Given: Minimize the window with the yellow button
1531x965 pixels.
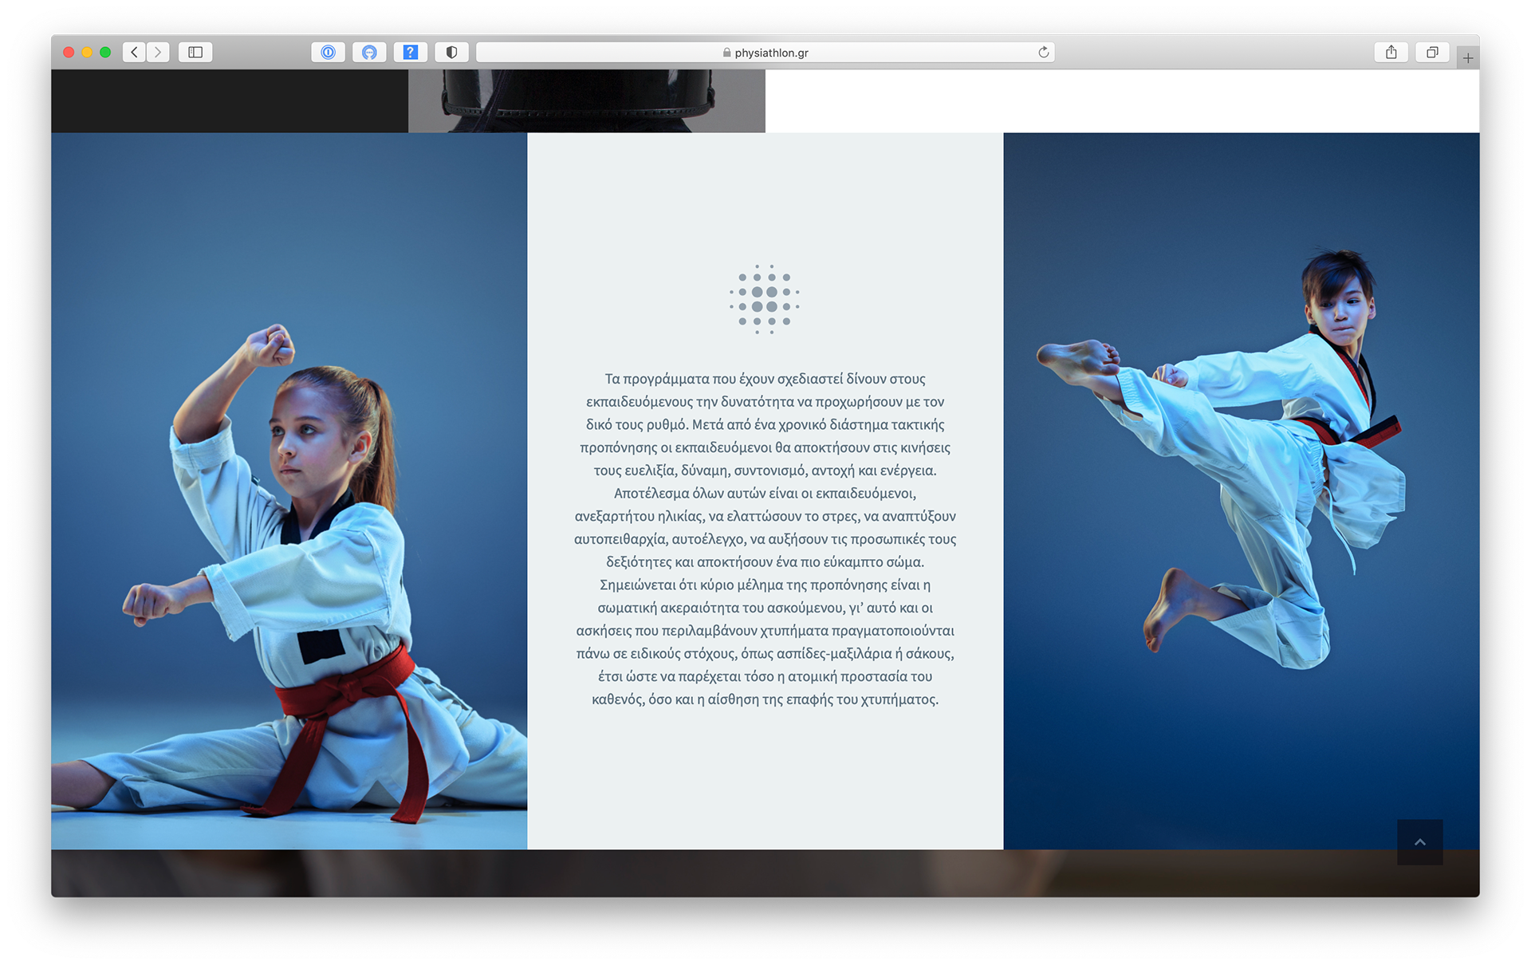Looking at the screenshot, I should (87, 52).
